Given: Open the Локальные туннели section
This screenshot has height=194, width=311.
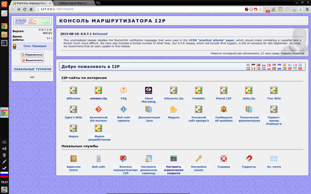Looking at the screenshot, I should coord(32,69).
